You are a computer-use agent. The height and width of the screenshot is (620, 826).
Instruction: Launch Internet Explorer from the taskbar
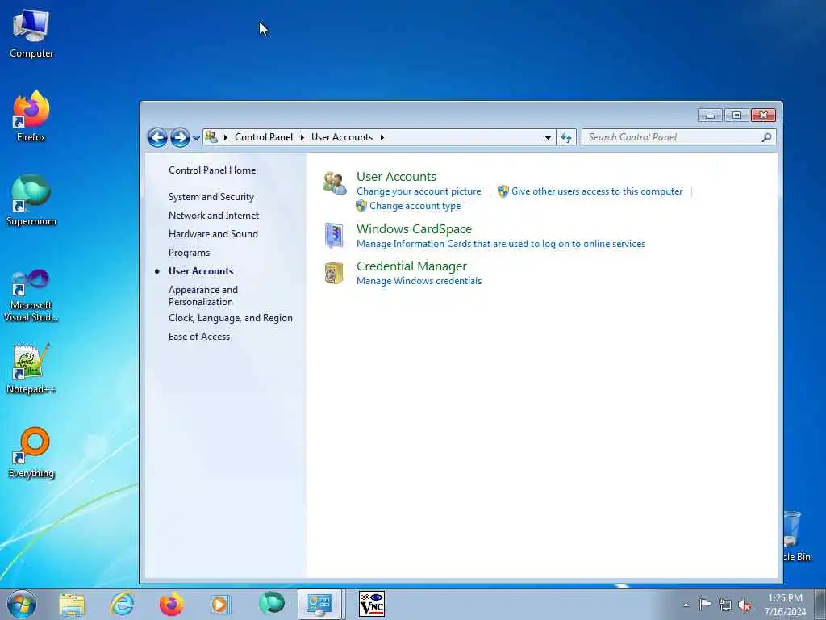[122, 604]
